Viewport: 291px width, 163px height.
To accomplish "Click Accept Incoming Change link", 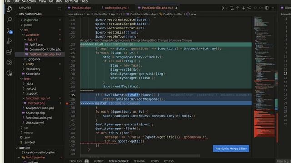I will [125, 40].
